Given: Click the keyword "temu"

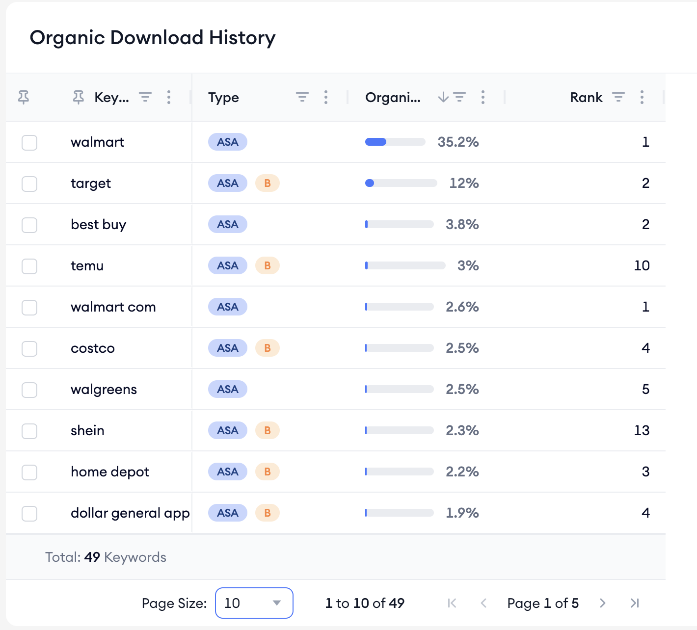Looking at the screenshot, I should pos(87,266).
